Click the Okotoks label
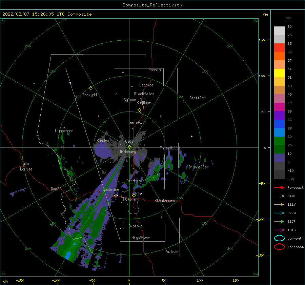305x285 pixels. click(x=136, y=226)
